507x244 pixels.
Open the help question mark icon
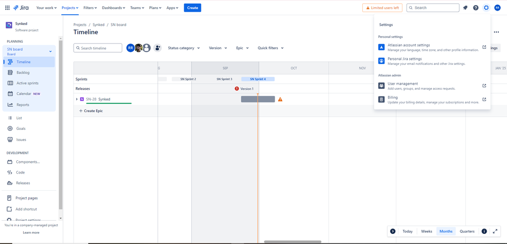pyautogui.click(x=476, y=8)
